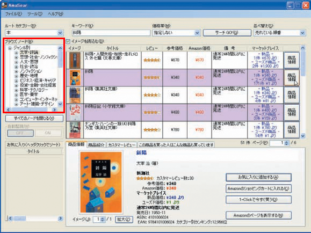
Task: Select 投資・金融・会社経営 in the tree
Action: pos(38,85)
